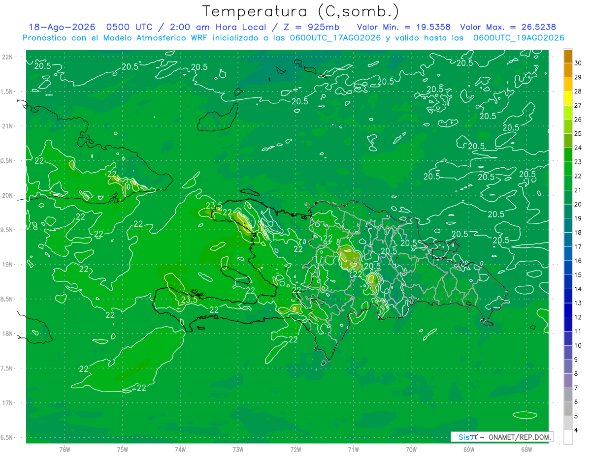Viewport: 591px width, 456px height.
Task: Click the '20N' latitude axis label
Action: tap(8, 195)
